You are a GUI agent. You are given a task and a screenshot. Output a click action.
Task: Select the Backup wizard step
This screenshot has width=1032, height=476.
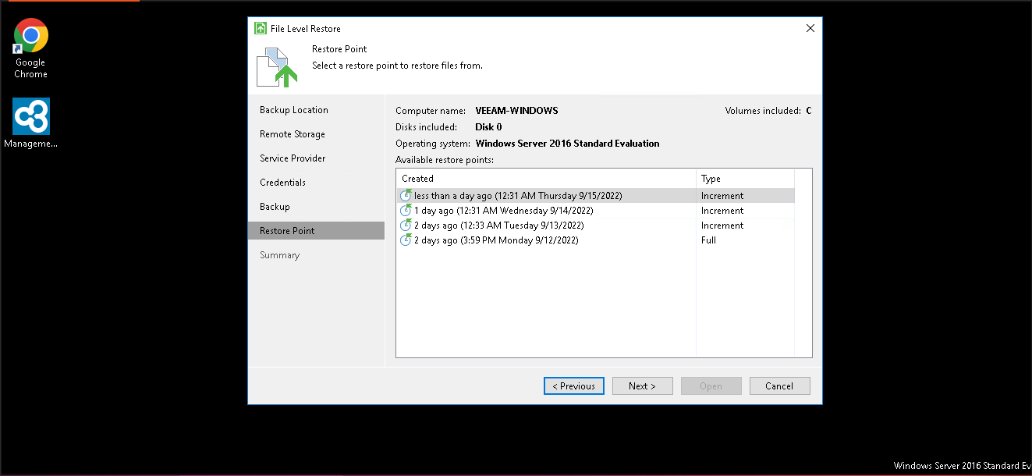pyautogui.click(x=275, y=207)
